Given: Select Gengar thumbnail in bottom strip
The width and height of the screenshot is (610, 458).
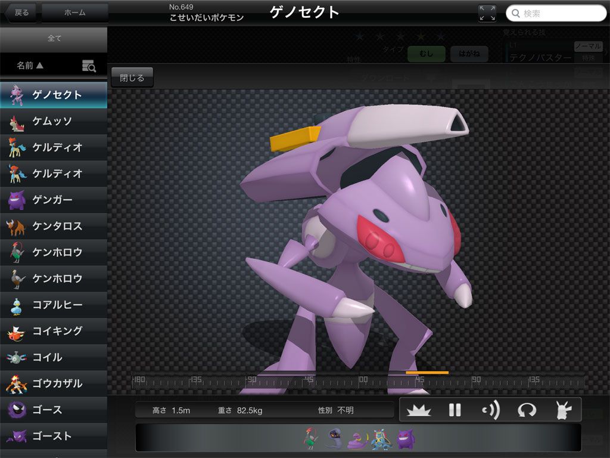Looking at the screenshot, I should coord(406,440).
